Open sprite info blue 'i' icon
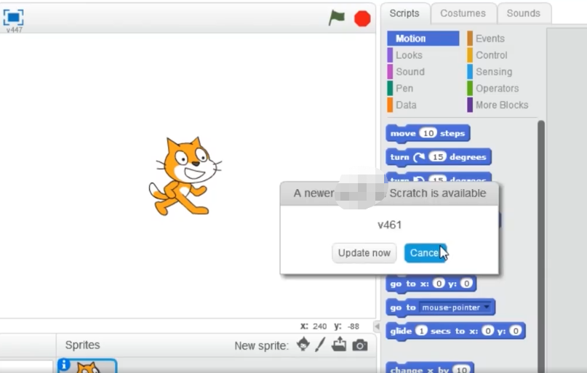 click(x=63, y=364)
